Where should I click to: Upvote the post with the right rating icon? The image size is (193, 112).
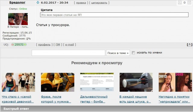tap(189, 3)
